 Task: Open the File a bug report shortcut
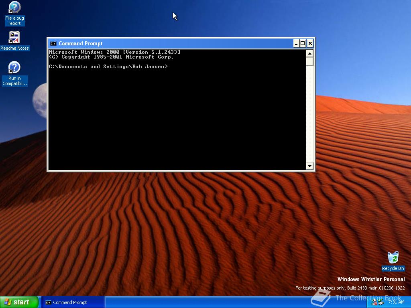coord(14,14)
